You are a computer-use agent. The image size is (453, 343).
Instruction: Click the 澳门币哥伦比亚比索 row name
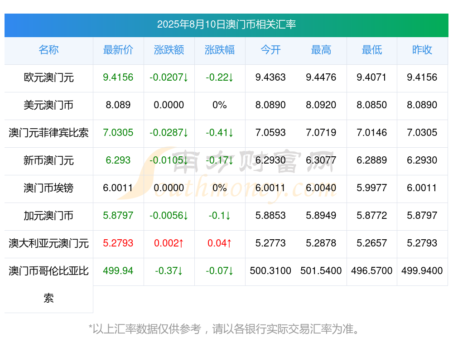click(48, 285)
